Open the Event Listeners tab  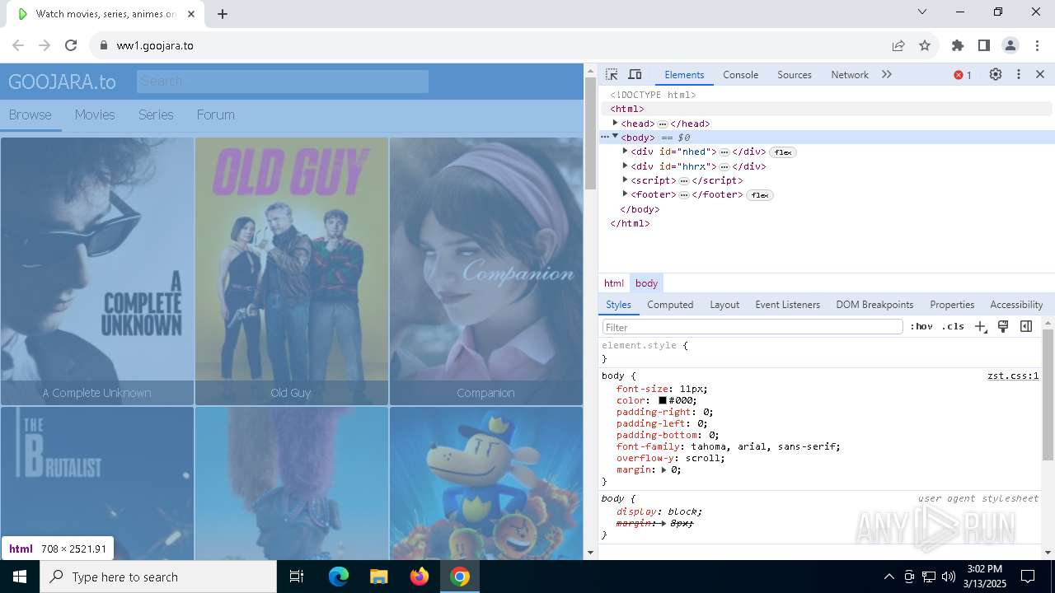(788, 304)
